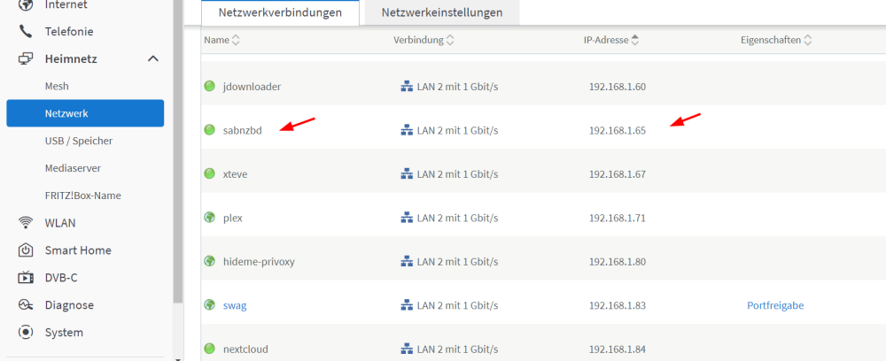Open the FRITZ!Box-Name submenu item
Viewport: 886px width, 361px height.
coord(83,196)
